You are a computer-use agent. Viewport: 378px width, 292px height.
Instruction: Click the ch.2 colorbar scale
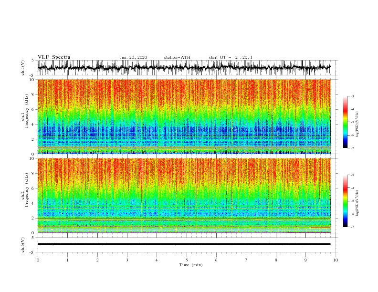pos(346,201)
